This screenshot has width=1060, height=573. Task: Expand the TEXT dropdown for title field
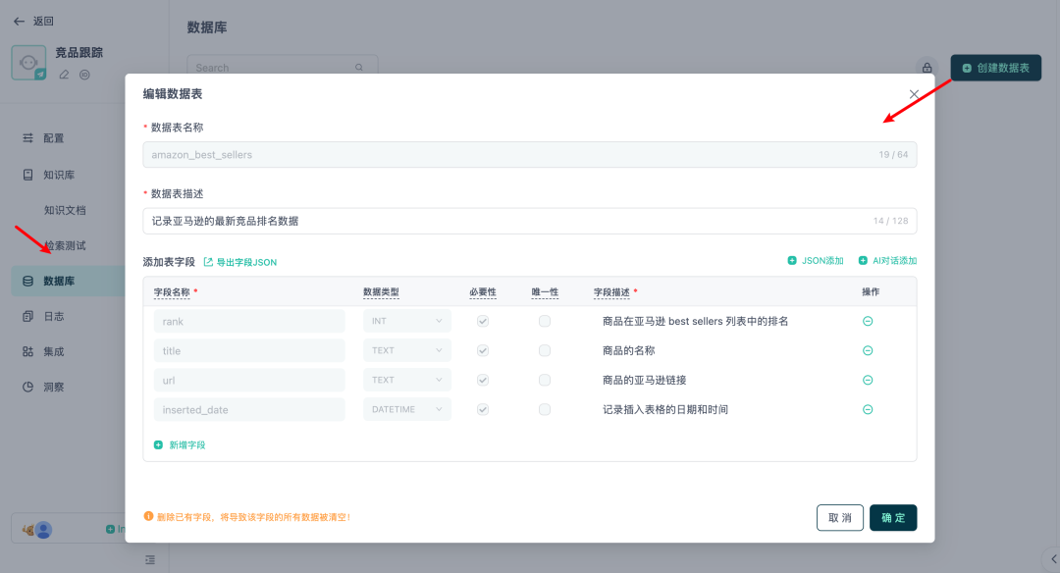406,350
